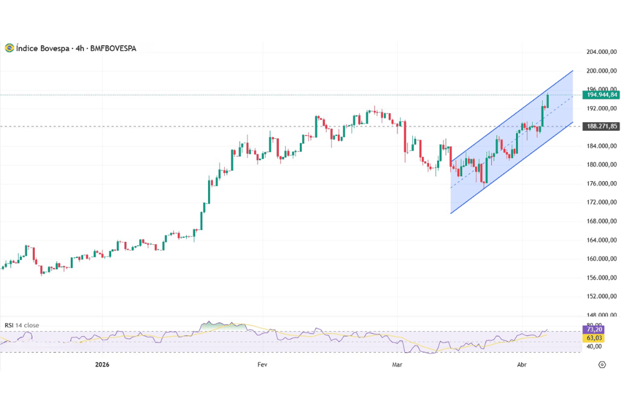The image size is (621, 413).
Task: Click the latest green candlestick near 194.944
Action: (547, 100)
